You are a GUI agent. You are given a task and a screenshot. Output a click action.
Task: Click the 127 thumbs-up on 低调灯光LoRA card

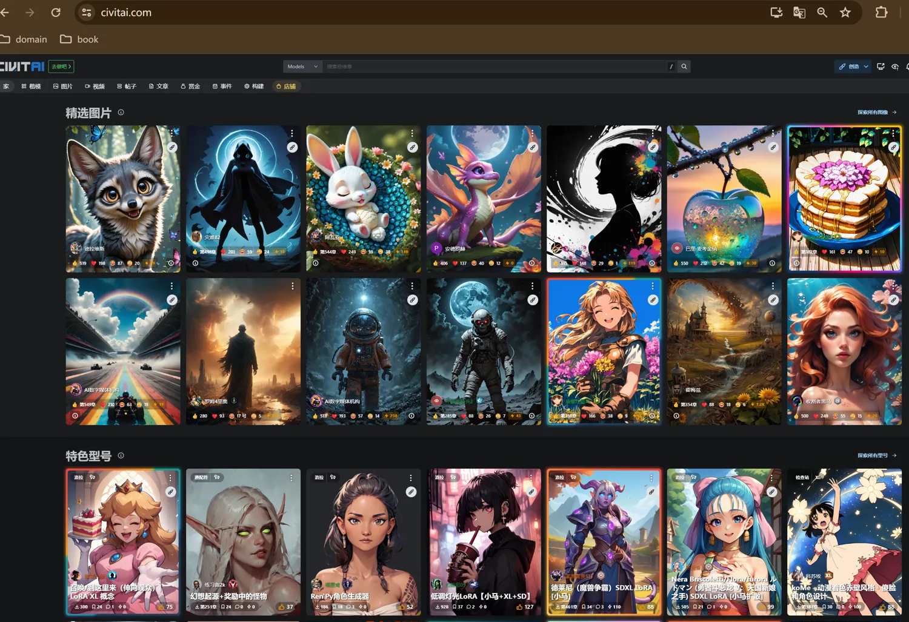click(525, 607)
